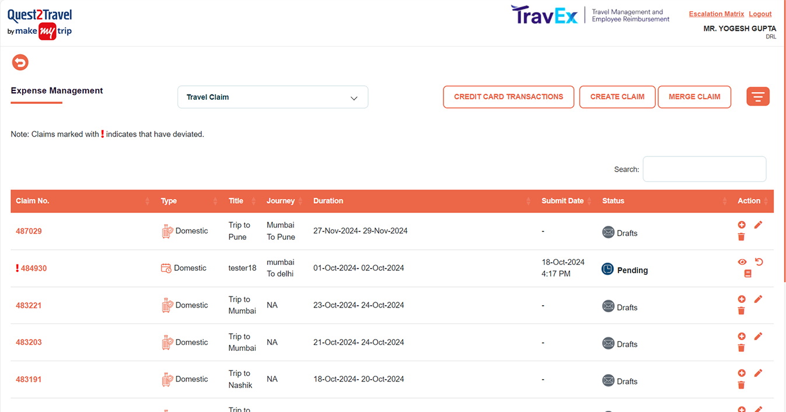
Task: Click the Credit Card Transactions button
Action: (508, 97)
